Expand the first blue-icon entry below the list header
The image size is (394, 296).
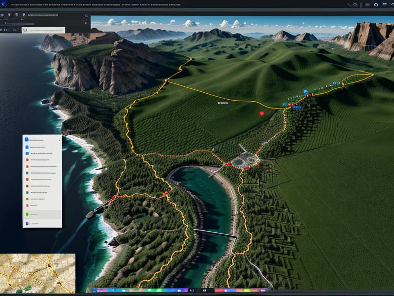pyautogui.click(x=27, y=147)
